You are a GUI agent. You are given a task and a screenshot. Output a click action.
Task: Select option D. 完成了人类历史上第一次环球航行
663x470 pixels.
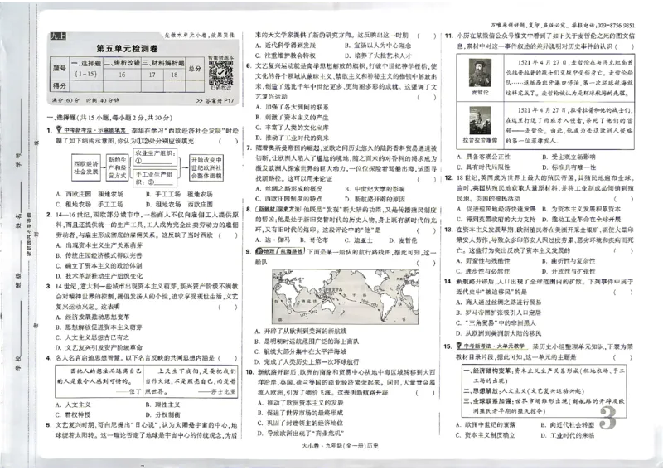click(x=307, y=361)
